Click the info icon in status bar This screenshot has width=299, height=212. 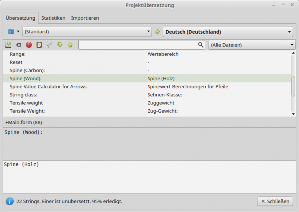[x=9, y=201]
